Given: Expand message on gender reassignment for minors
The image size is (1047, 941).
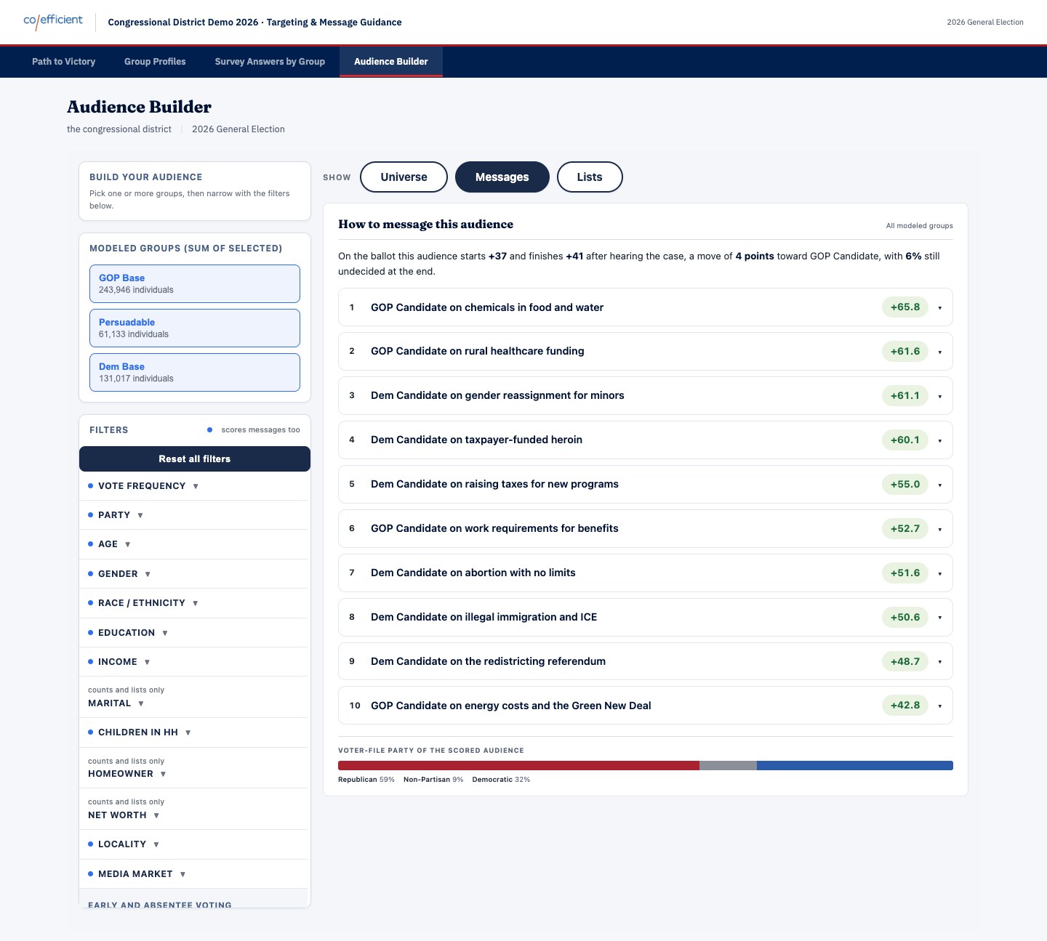Looking at the screenshot, I should pyautogui.click(x=646, y=396).
